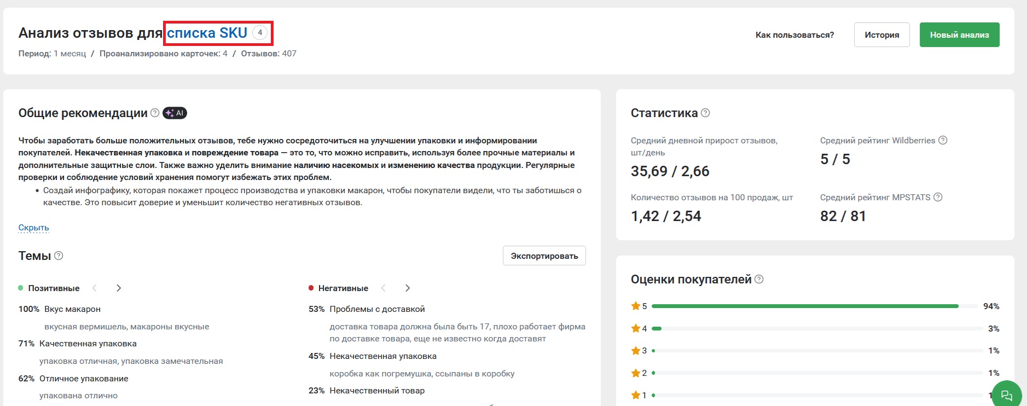Viewport: 1027px width, 406px height.
Task: Click the 1-star rating row star icon
Action: (x=635, y=395)
